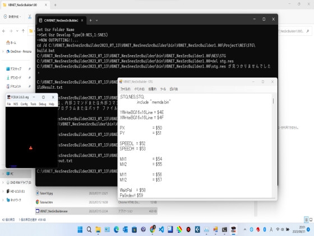Open Outlook from taskbar
Image resolution: width=314 pixels, height=236 pixels.
coord(125,229)
